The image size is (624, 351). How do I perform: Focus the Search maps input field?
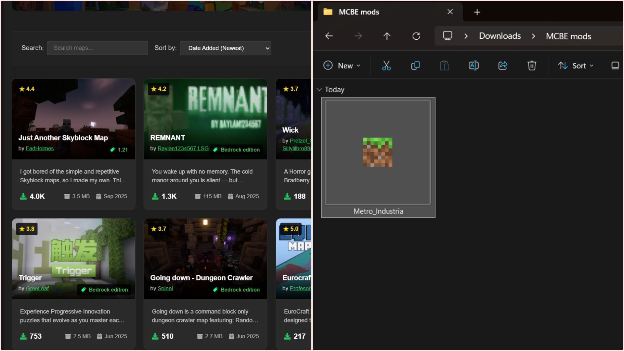click(x=97, y=48)
